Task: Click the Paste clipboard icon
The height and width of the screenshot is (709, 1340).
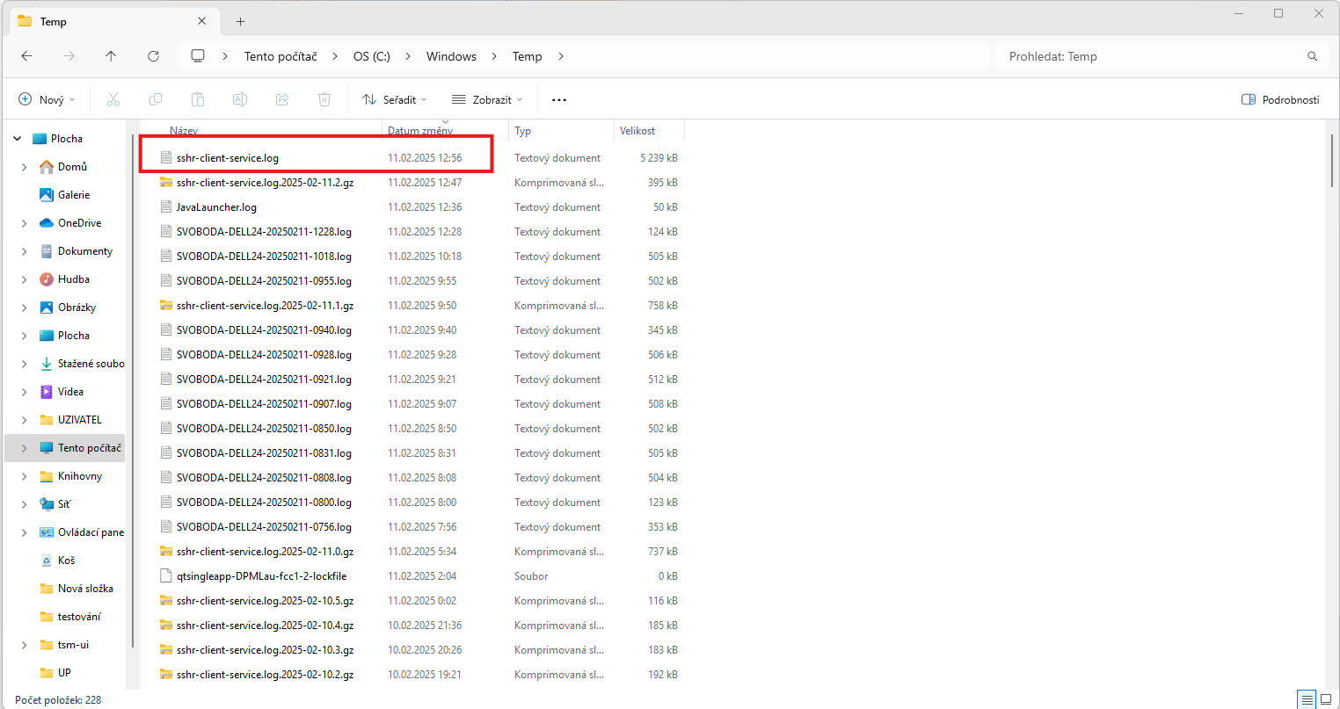Action: tap(198, 100)
